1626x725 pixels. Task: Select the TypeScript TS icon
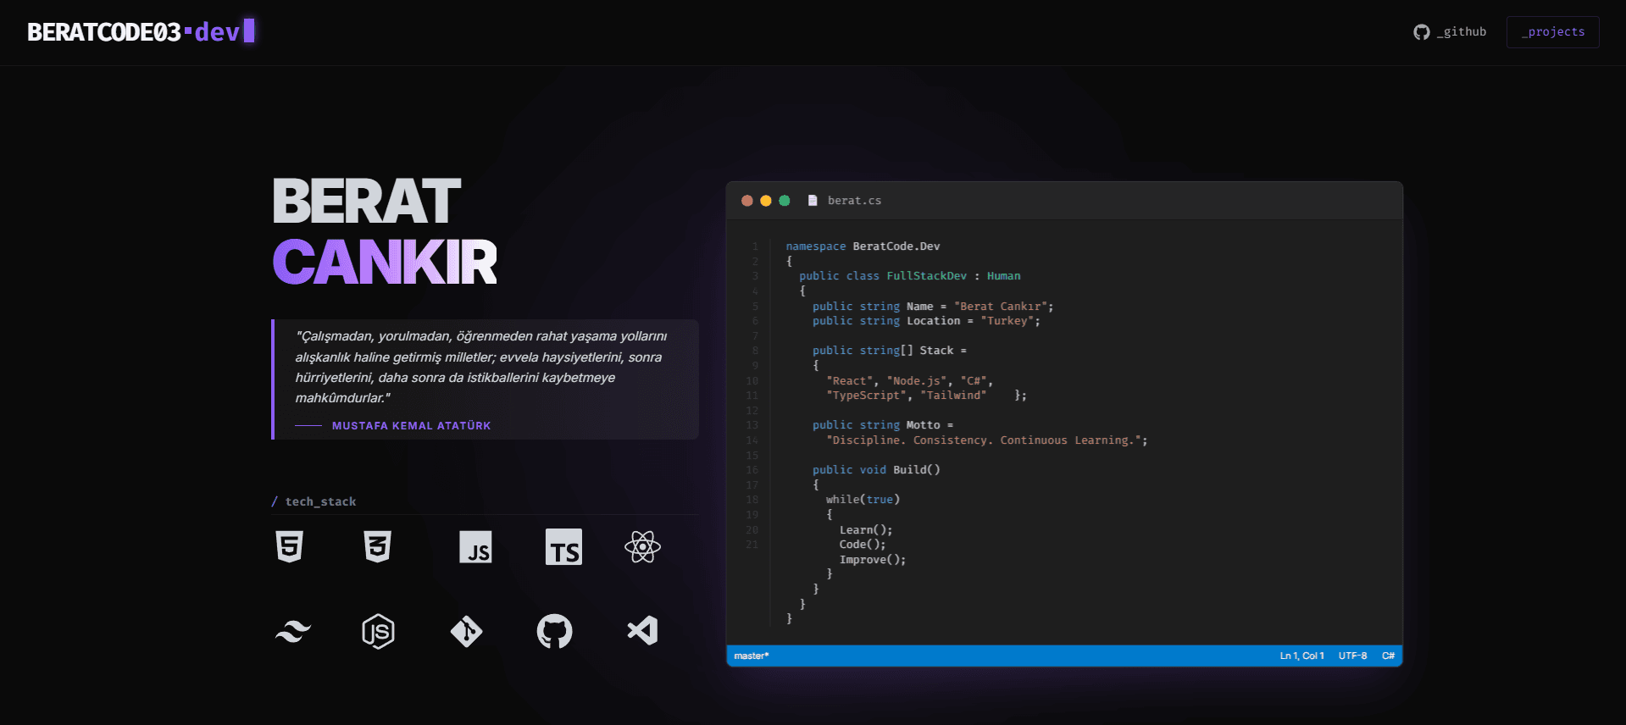pos(563,547)
